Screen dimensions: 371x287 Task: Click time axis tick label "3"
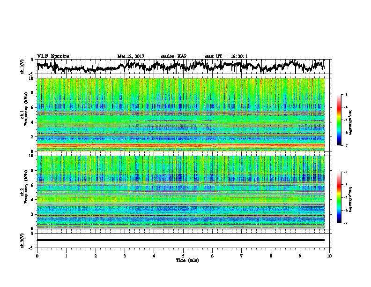pyautogui.click(x=125, y=256)
